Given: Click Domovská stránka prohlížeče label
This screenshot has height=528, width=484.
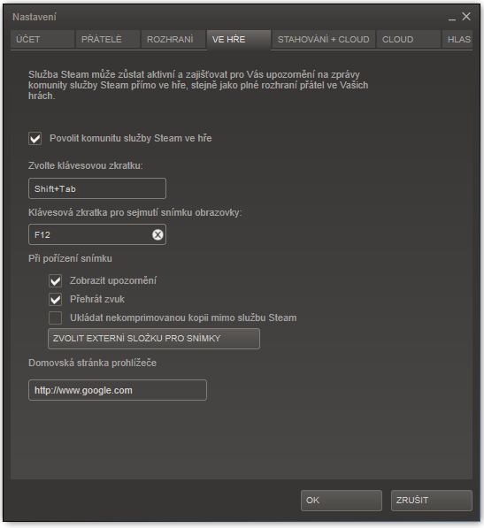Looking at the screenshot, I should click(92, 363).
